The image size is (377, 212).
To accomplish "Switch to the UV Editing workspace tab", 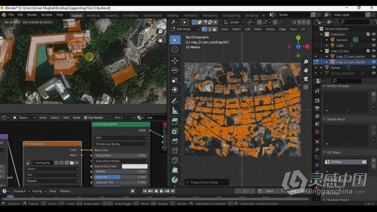I will point(131,15).
